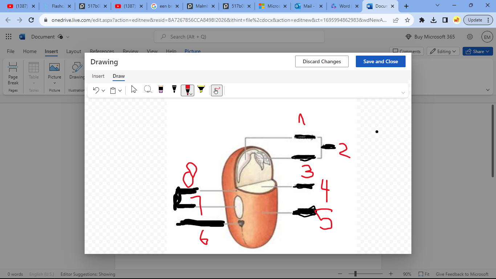Image resolution: width=496 pixels, height=279 pixels.
Task: Expand the Paste options dropdown
Action: coord(120,90)
